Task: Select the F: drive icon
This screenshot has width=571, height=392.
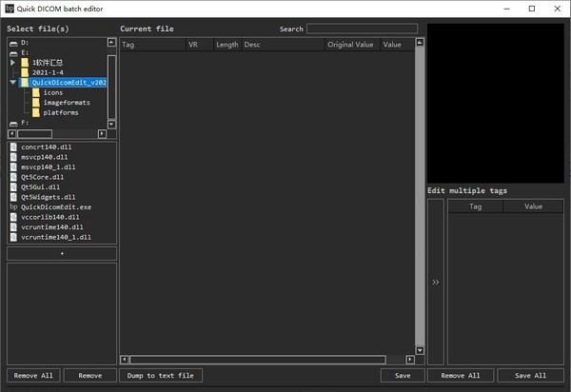Action: click(x=13, y=123)
